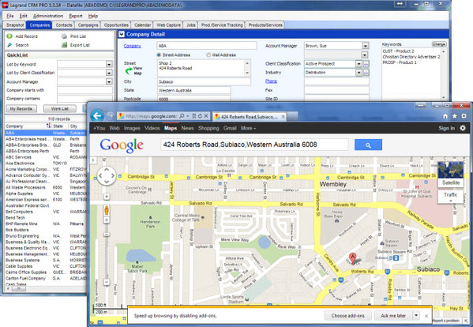Switch to the Opportunities tab
The height and width of the screenshot is (327, 473).
pyautogui.click(x=116, y=25)
